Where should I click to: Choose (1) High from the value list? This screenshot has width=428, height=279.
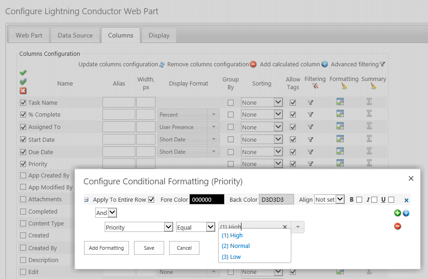point(232,236)
